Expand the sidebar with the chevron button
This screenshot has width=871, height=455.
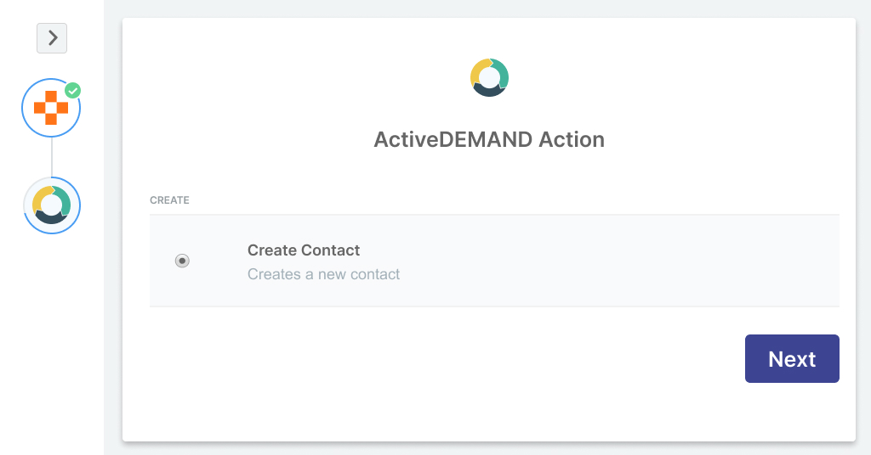(52, 38)
